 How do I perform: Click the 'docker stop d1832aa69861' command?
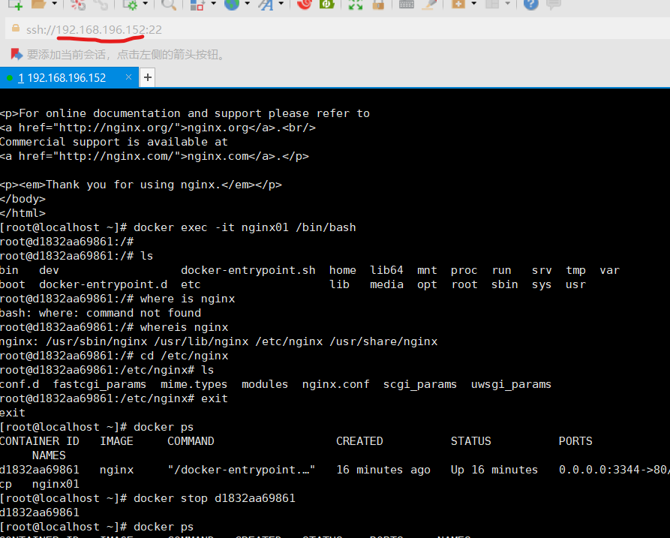tap(215, 498)
